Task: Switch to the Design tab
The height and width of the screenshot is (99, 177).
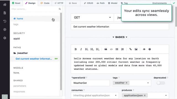Action: coord(30,3)
